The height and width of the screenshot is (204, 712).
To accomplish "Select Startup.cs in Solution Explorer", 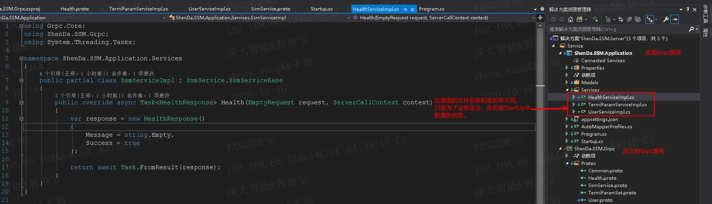I will click(592, 141).
